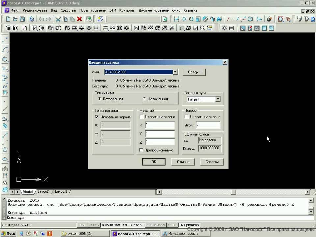Click the Copy icon in toolbar

(x=65, y=19)
